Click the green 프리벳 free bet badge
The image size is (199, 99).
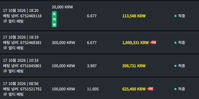pyautogui.click(x=54, y=19)
